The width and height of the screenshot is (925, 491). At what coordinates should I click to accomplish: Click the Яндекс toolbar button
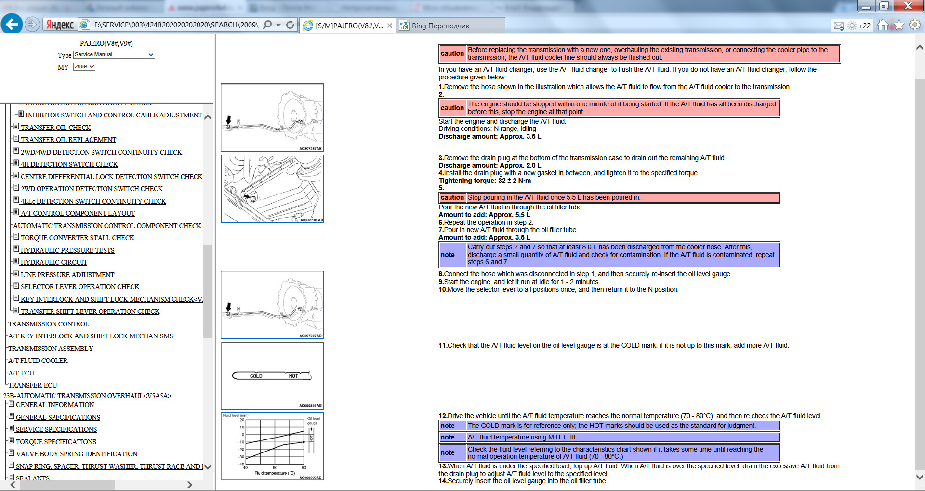60,25
